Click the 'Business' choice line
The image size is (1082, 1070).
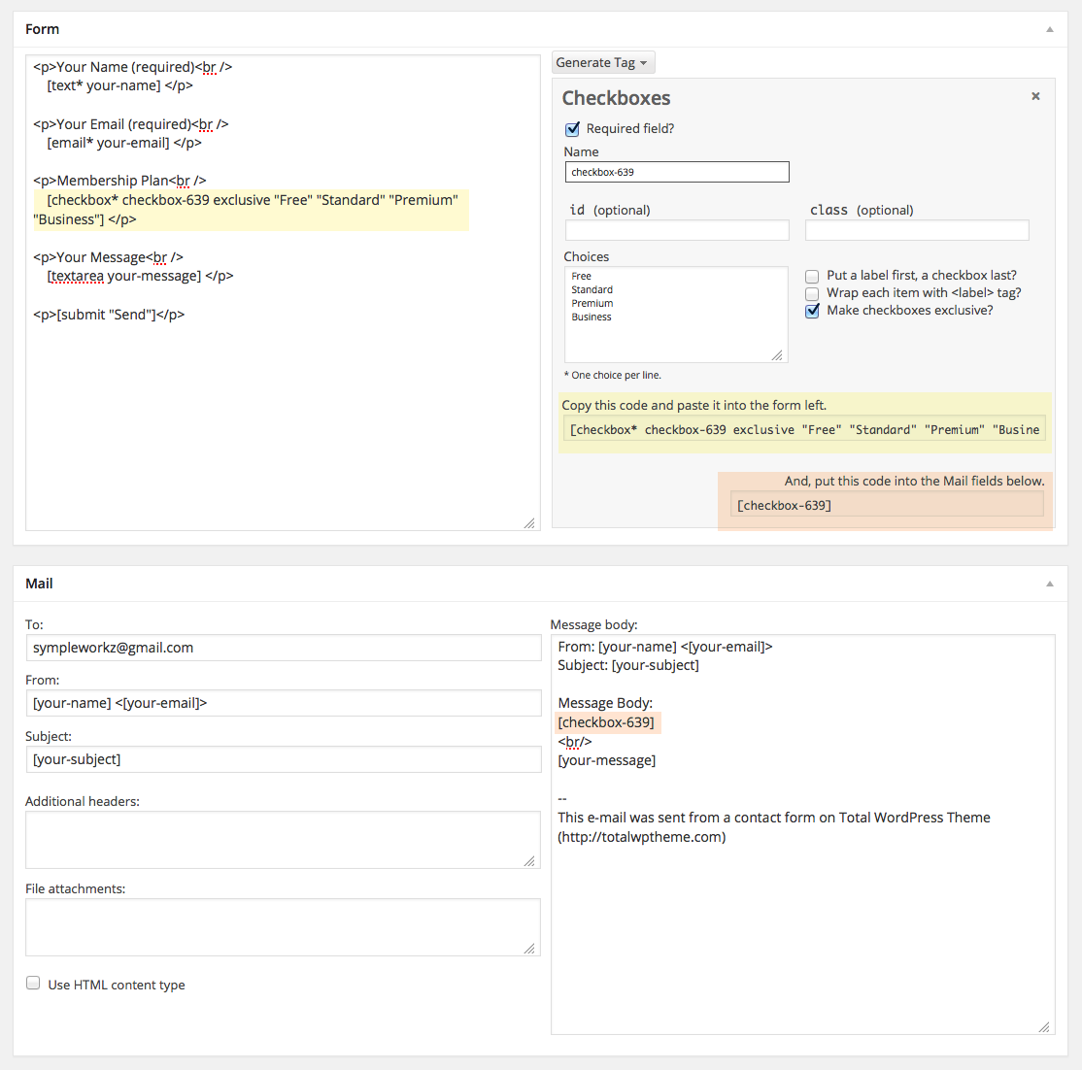pyautogui.click(x=592, y=318)
